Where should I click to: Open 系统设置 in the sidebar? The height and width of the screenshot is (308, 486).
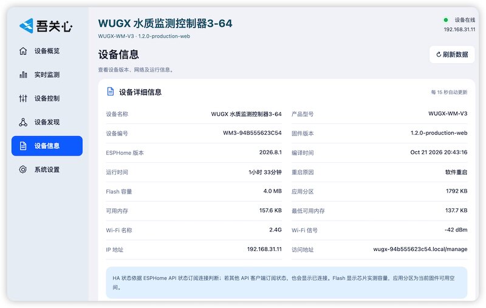(x=47, y=169)
